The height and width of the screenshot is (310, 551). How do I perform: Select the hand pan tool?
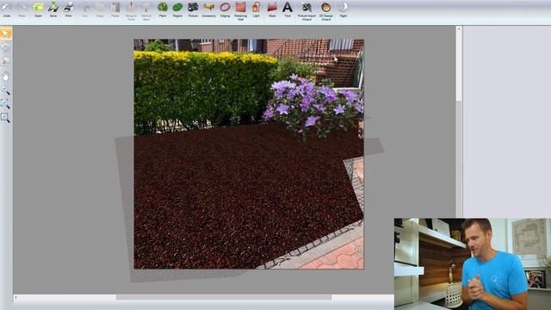pyautogui.click(x=6, y=77)
